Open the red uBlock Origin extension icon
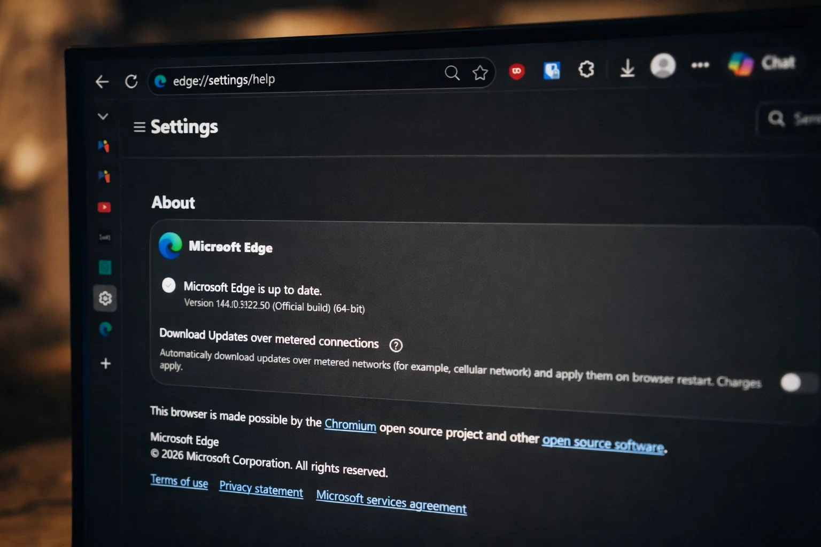The image size is (821, 547). coord(516,71)
